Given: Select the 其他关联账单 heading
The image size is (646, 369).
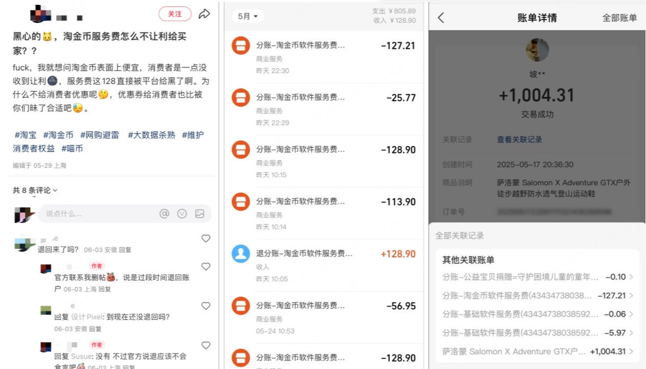Looking at the screenshot, I should [468, 260].
